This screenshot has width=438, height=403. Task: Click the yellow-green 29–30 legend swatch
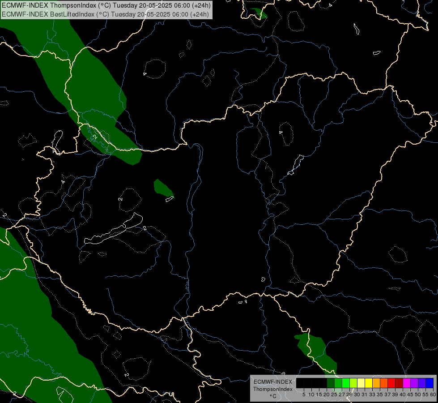(353, 383)
